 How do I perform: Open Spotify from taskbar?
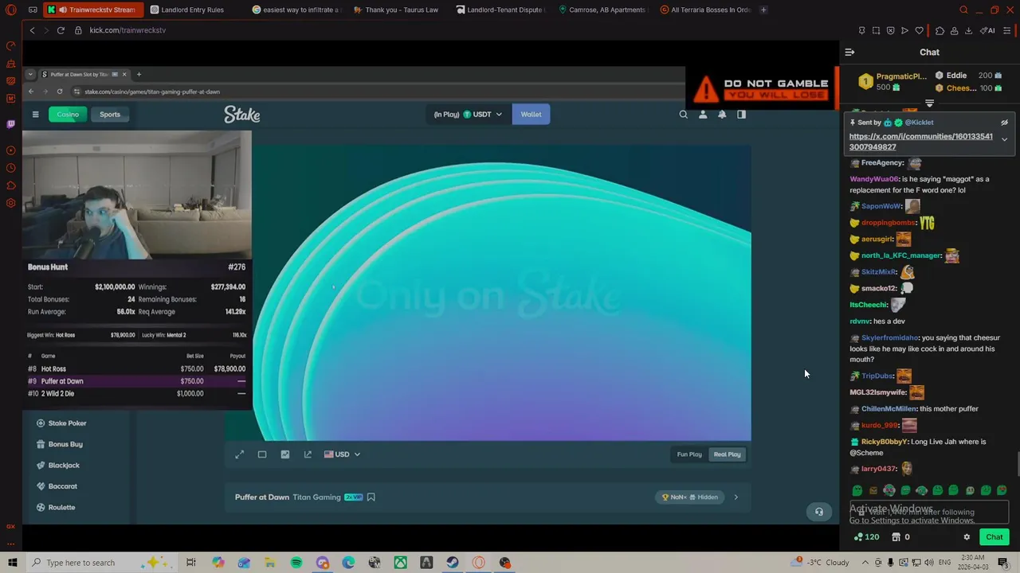(296, 563)
